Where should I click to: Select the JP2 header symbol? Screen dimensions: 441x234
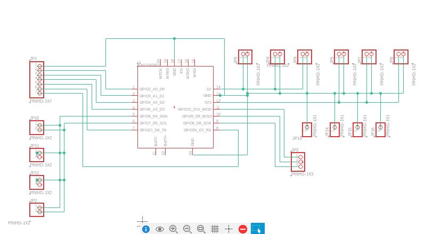coord(37,210)
